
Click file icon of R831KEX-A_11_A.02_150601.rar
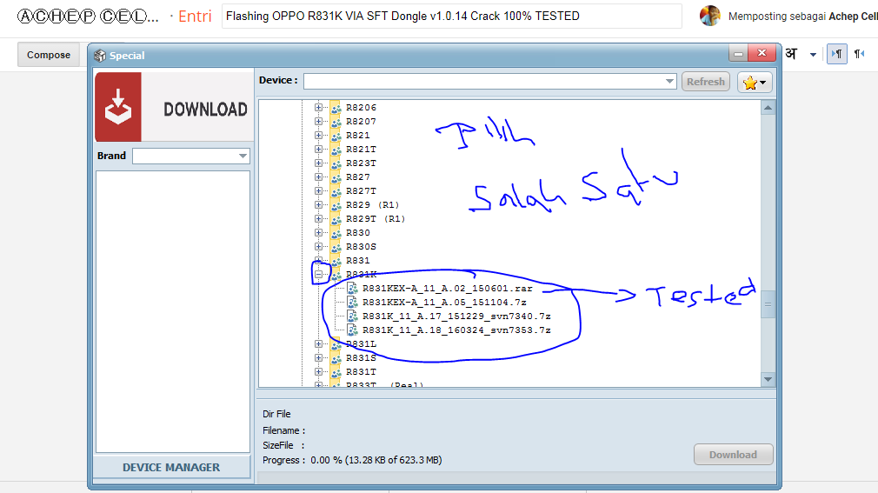coord(352,289)
